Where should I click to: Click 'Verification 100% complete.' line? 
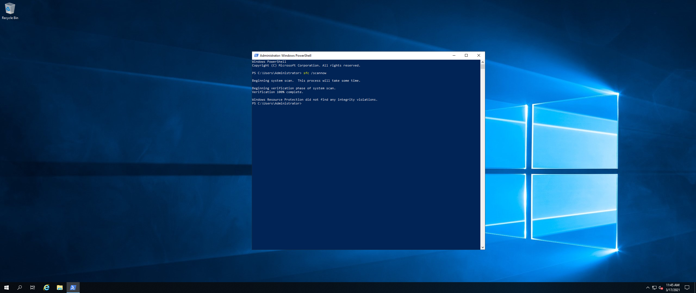tap(277, 92)
